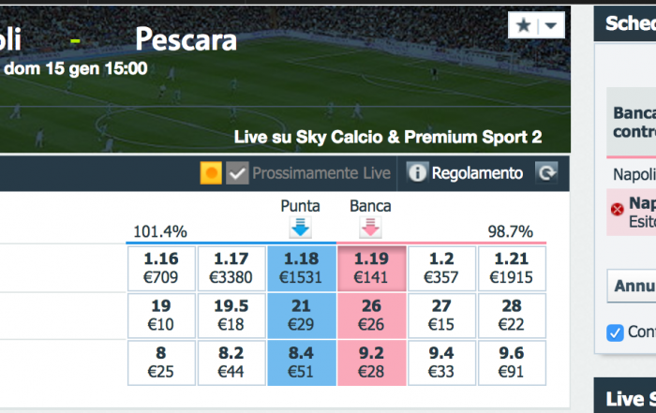The image size is (656, 413).
Task: Select back odds 1.18 with €1531
Action: (x=301, y=268)
